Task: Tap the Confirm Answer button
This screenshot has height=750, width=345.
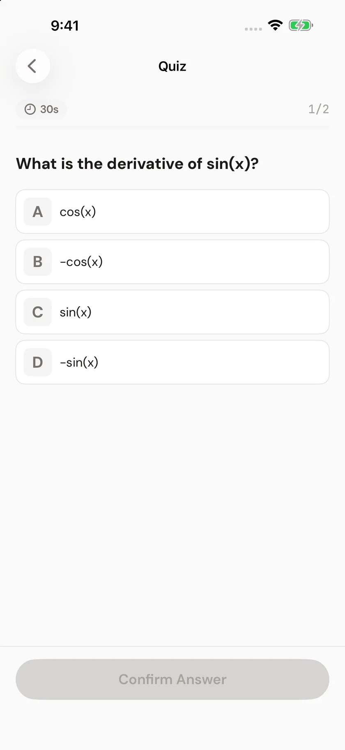Action: click(172, 679)
